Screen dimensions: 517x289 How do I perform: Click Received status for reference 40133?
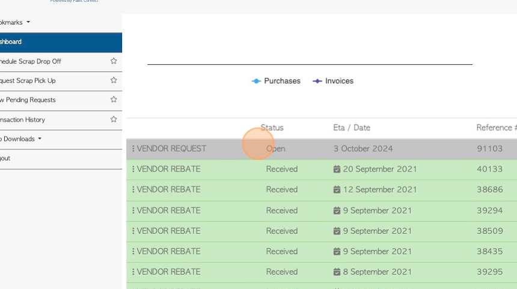pos(282,169)
